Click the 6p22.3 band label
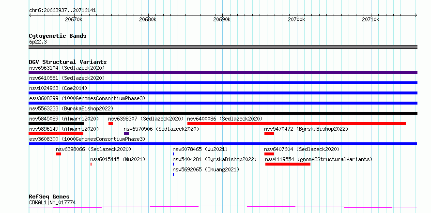 [38, 42]
